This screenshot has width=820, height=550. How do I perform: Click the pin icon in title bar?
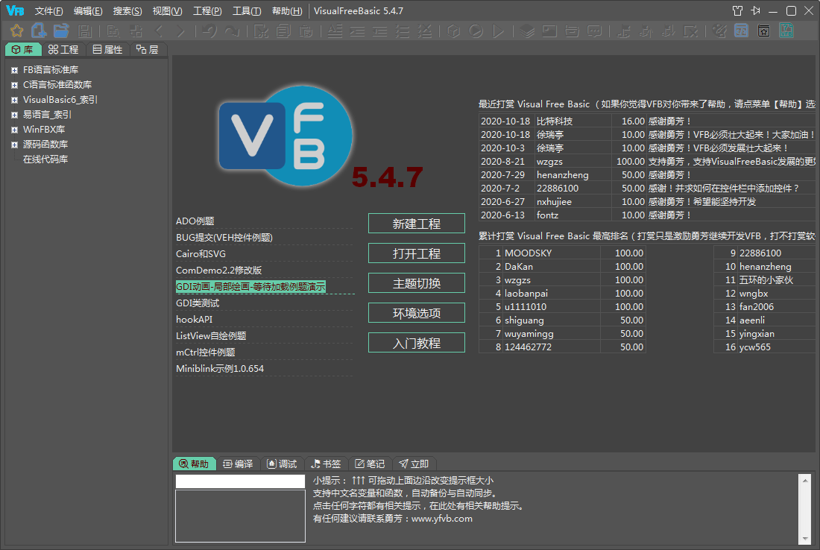click(756, 11)
